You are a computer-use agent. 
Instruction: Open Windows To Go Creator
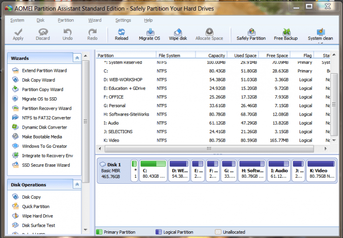[40, 146]
